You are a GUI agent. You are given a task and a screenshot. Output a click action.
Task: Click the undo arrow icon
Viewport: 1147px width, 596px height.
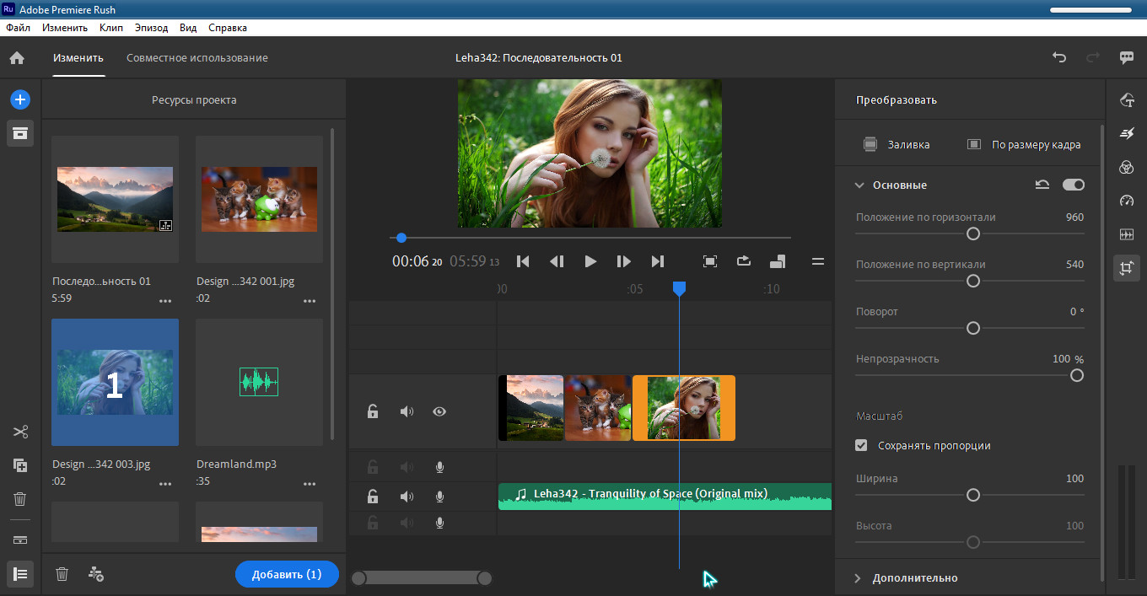tap(1059, 58)
